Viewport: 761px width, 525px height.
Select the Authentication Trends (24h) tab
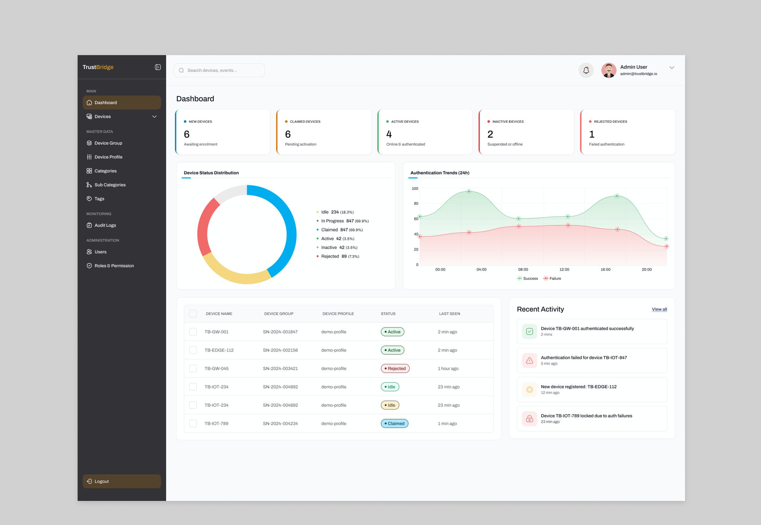coord(440,173)
